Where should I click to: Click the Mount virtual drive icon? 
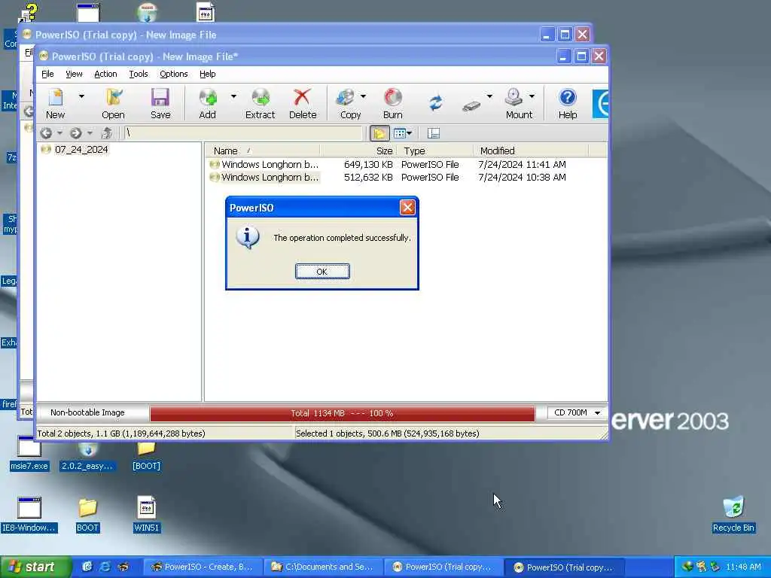(x=513, y=98)
